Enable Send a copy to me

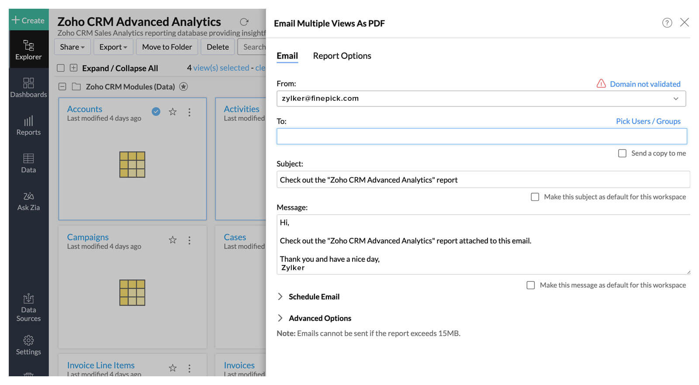point(622,153)
